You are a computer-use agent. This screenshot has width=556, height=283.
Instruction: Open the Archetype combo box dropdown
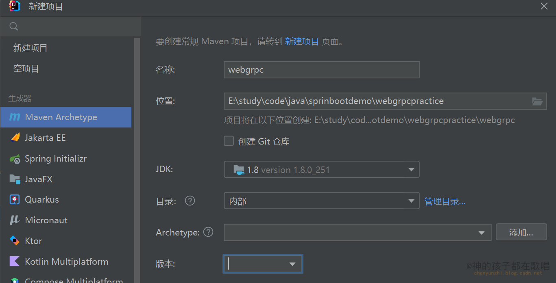pyautogui.click(x=482, y=233)
